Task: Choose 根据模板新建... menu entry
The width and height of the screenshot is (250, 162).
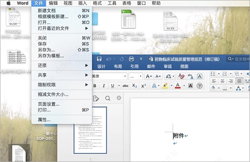Action: pos(62,16)
